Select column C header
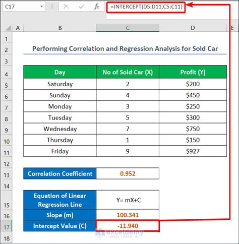Screen dimensions: 239x244 128,28
